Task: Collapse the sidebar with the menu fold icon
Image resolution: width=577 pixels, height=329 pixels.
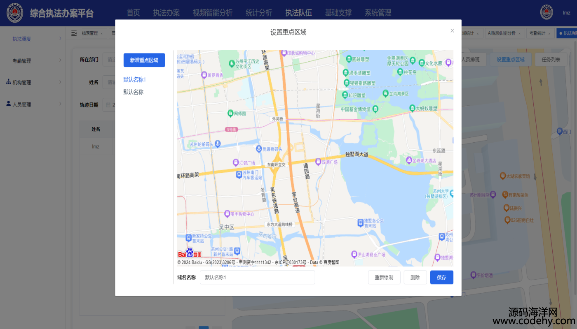Action: coord(74,33)
